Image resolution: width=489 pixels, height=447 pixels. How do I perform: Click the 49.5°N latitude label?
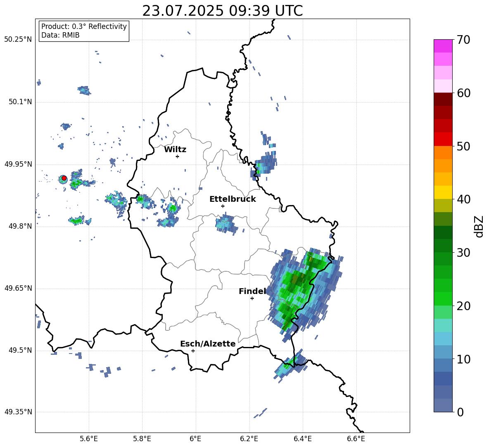click(x=20, y=350)
